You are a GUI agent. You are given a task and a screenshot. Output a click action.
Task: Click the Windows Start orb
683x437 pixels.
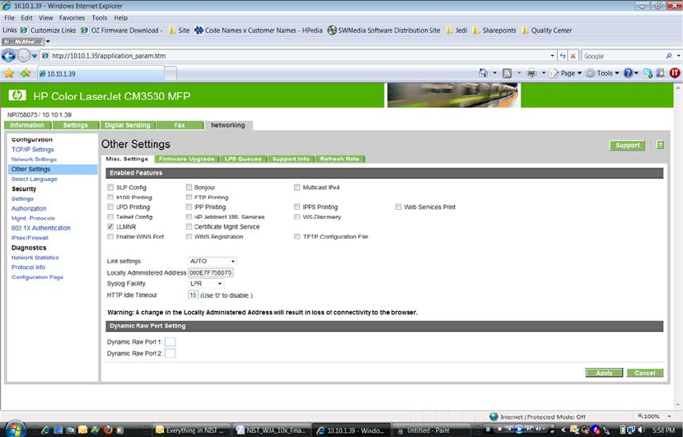16,430
